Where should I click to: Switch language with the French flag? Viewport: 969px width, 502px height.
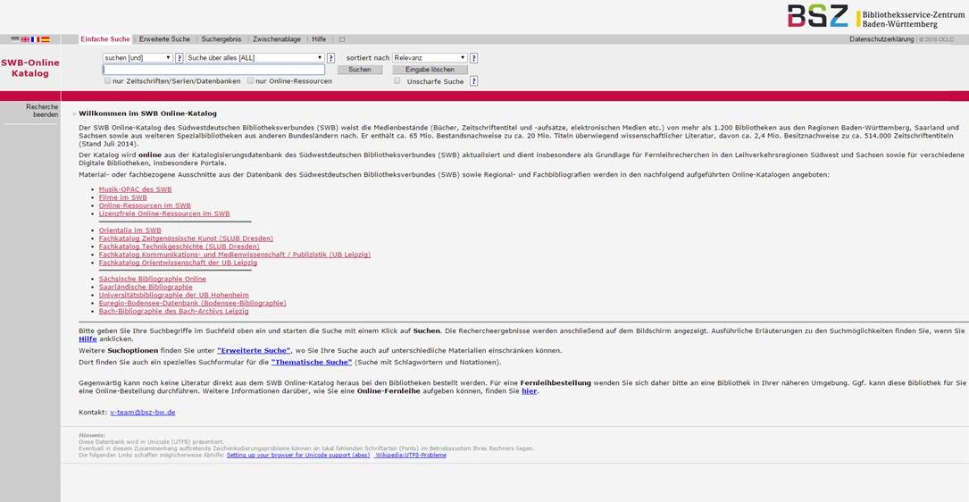[35, 39]
